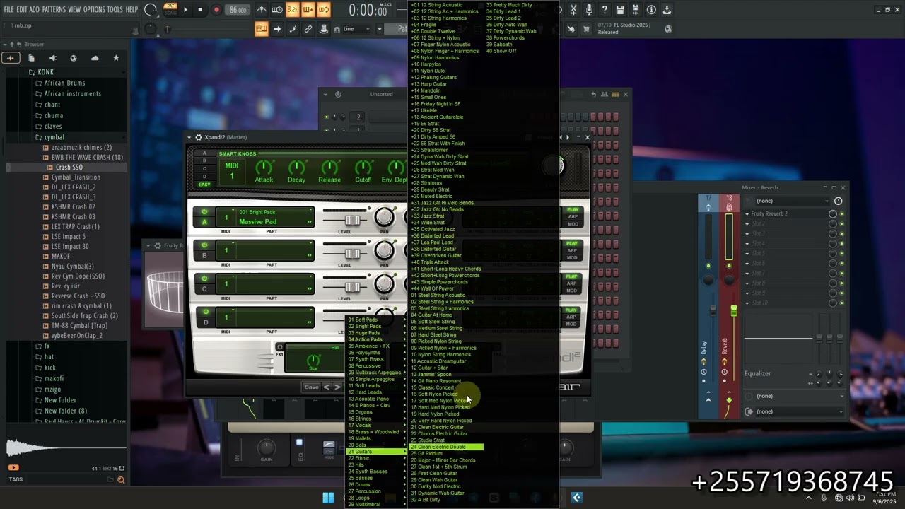Select Crash SSO sample in browser
The image size is (905, 509).
pyautogui.click(x=69, y=168)
